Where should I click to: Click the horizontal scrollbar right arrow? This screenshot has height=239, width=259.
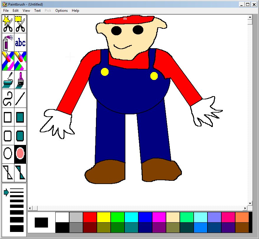coord(245,208)
